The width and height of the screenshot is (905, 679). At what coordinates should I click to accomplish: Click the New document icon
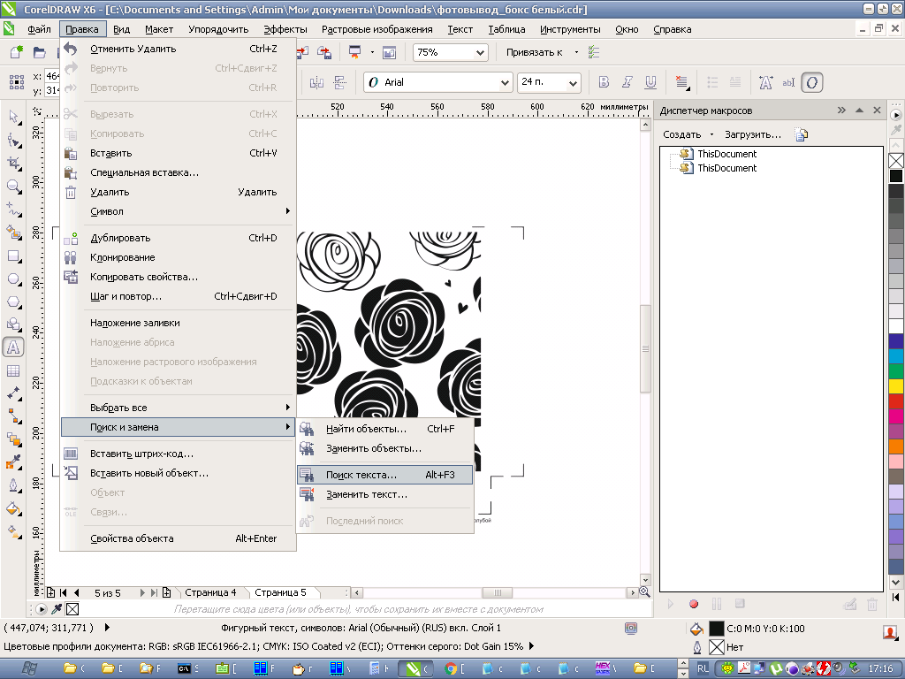pyautogui.click(x=16, y=52)
